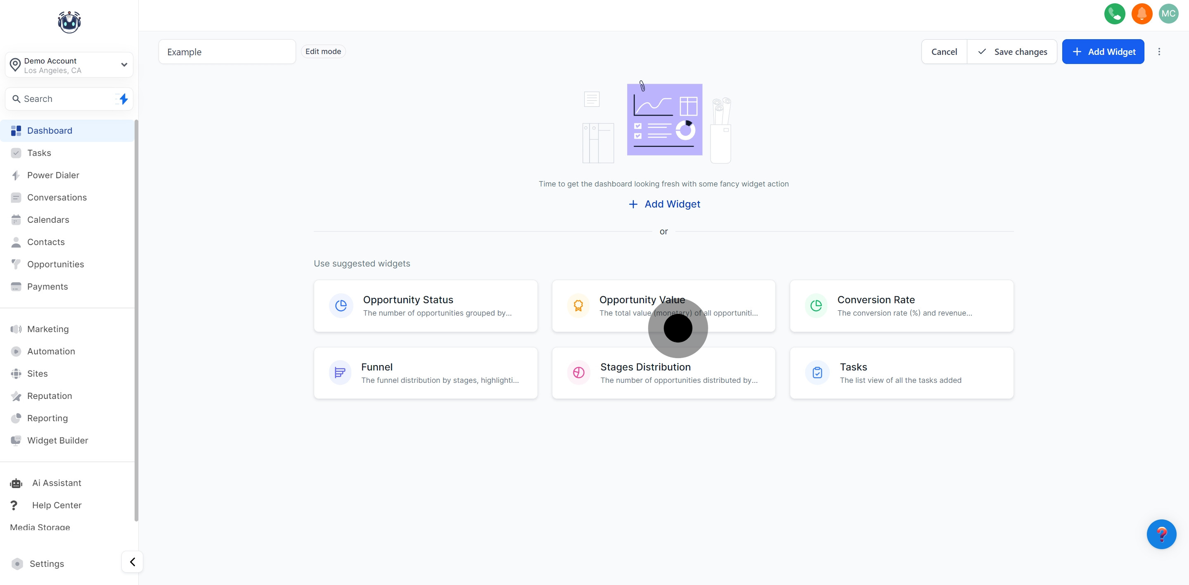1189x585 pixels.
Task: Click the Tasks clipboard widget icon
Action: point(817,373)
